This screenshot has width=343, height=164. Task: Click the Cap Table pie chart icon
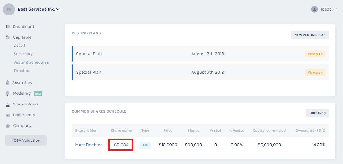pos(8,37)
